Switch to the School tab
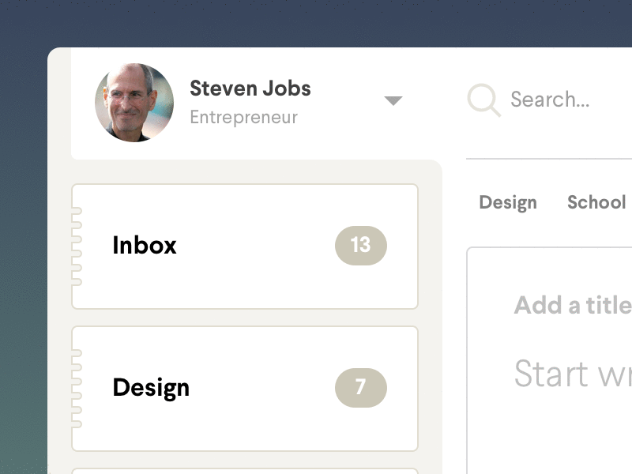The width and height of the screenshot is (632, 474). tap(596, 202)
